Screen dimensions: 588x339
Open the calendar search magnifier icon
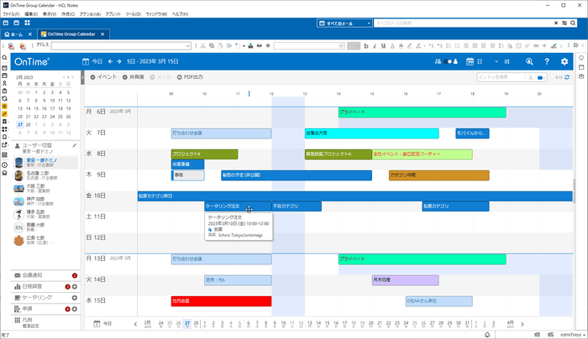tap(529, 61)
